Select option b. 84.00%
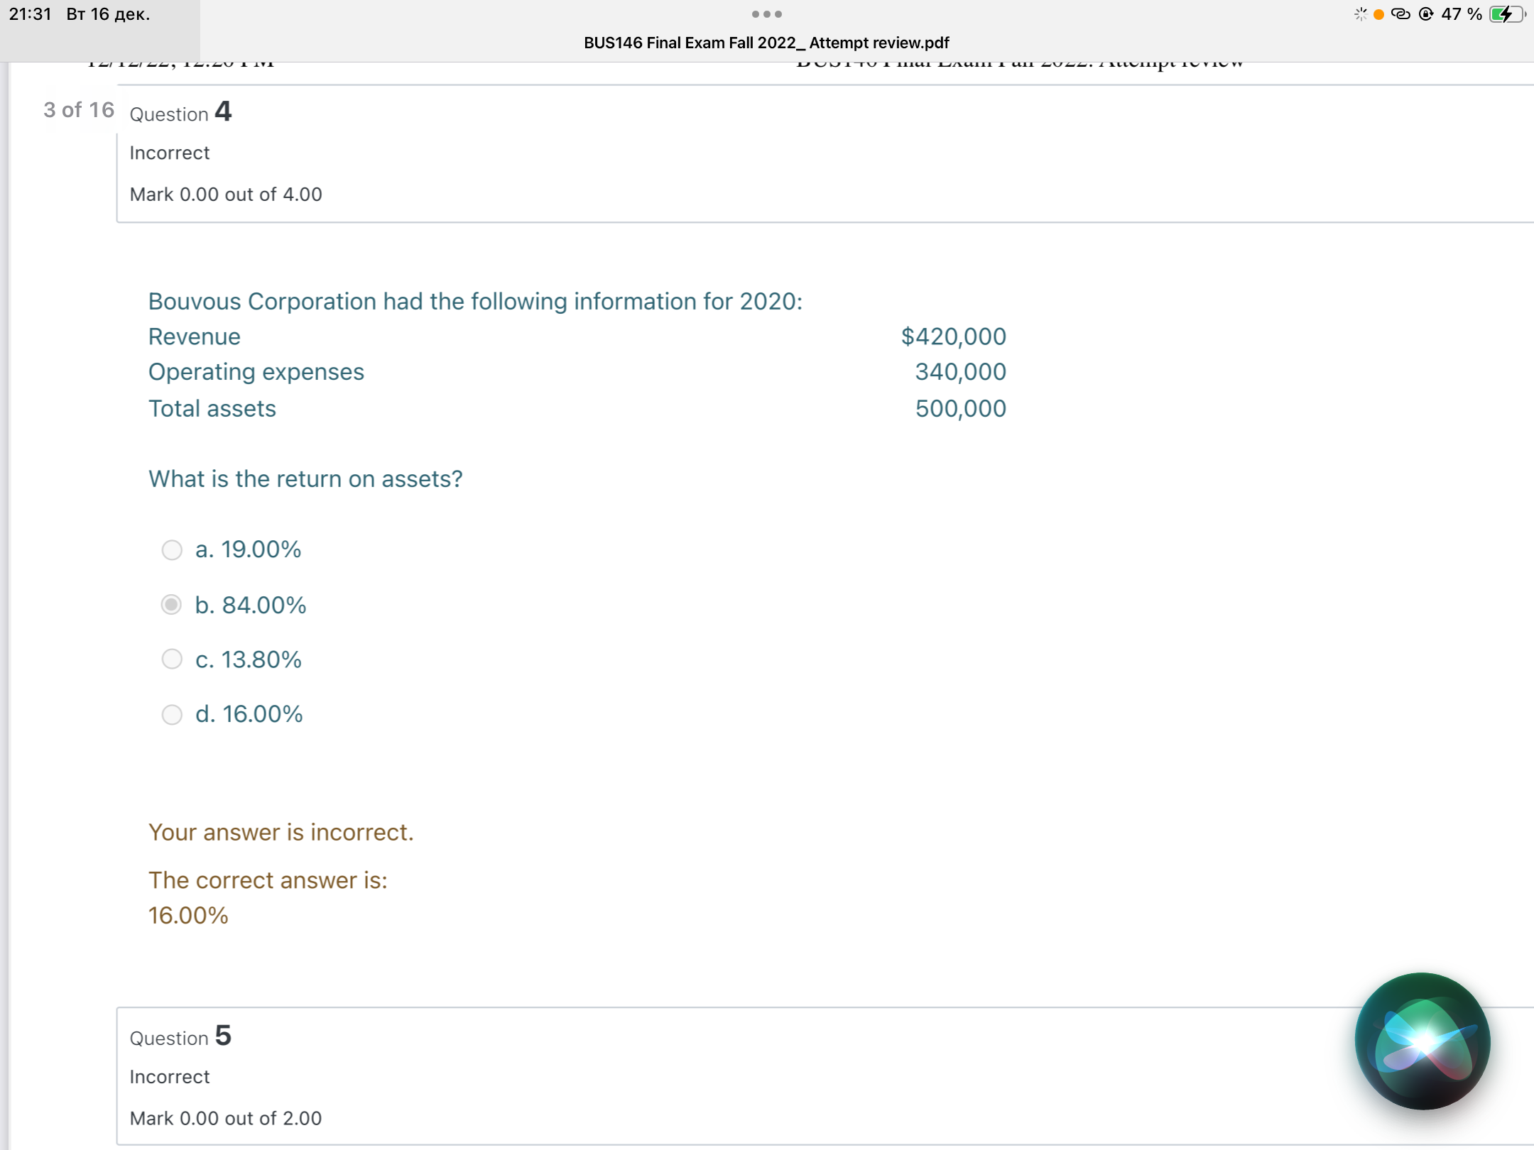The height and width of the screenshot is (1150, 1534). point(172,605)
